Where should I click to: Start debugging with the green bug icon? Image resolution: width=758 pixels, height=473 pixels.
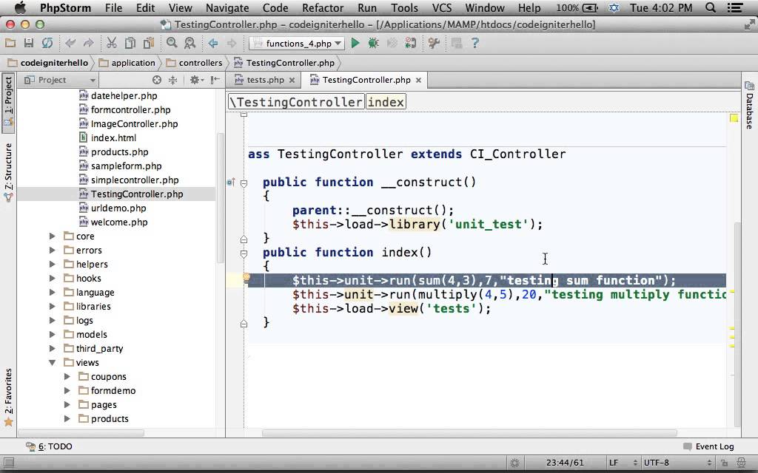373,44
